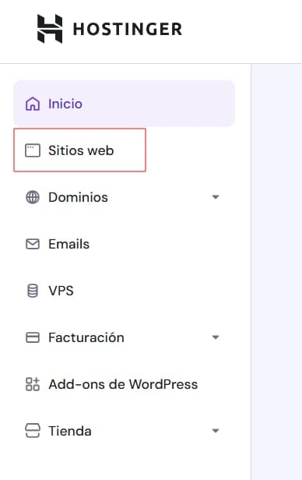Click the envelope icon for Emails
This screenshot has height=480, width=302.
[x=33, y=244]
